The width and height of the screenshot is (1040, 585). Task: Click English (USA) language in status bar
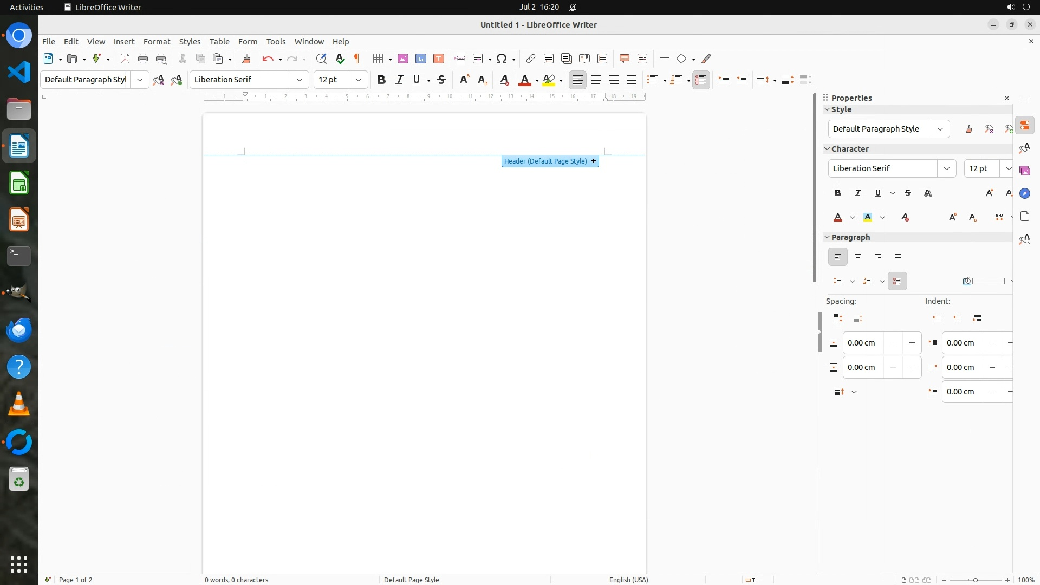coord(628,580)
